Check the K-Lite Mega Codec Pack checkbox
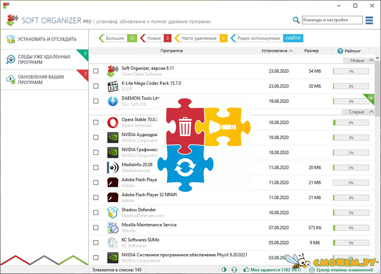Viewport: 381px width, 274px height. [x=96, y=86]
